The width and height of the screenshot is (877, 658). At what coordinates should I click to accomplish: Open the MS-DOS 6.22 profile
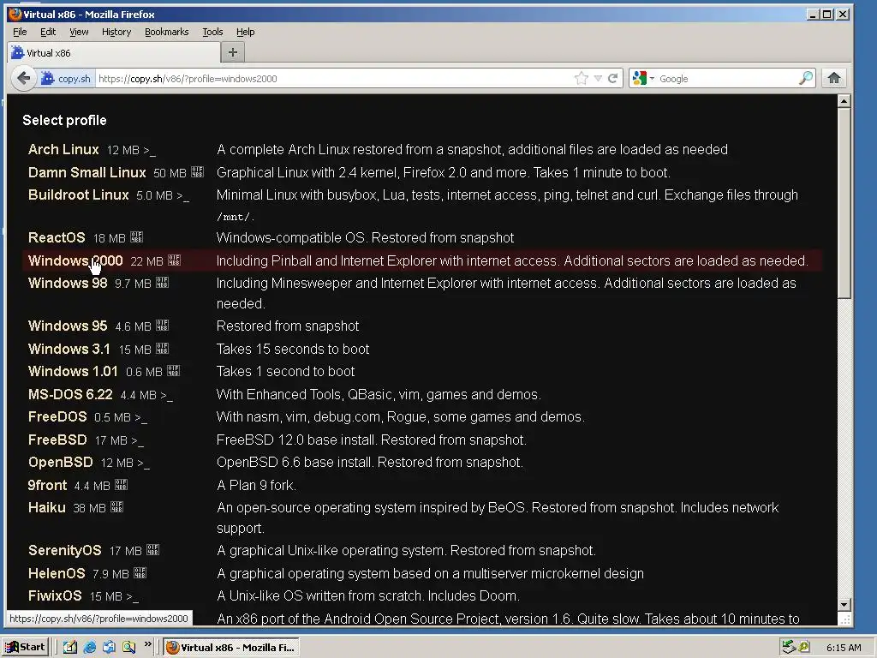tap(70, 394)
